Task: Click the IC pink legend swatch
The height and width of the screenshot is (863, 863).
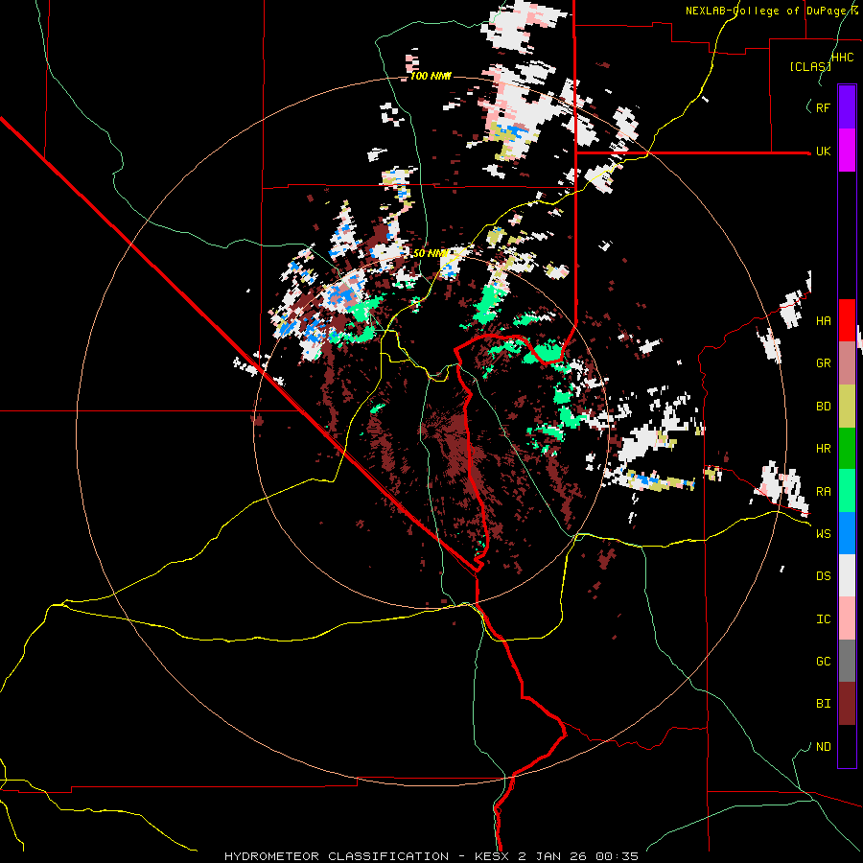Action: (x=847, y=618)
